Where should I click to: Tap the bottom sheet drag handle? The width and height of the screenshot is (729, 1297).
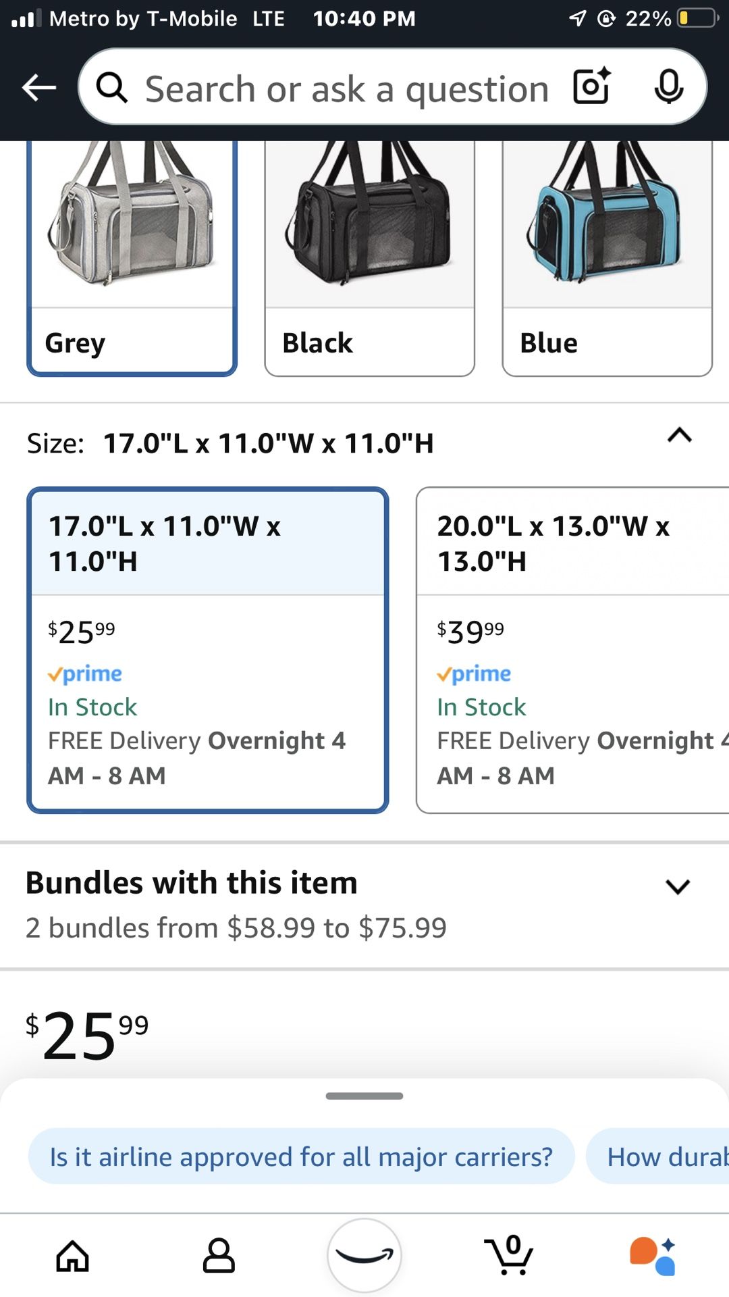coord(364,1096)
